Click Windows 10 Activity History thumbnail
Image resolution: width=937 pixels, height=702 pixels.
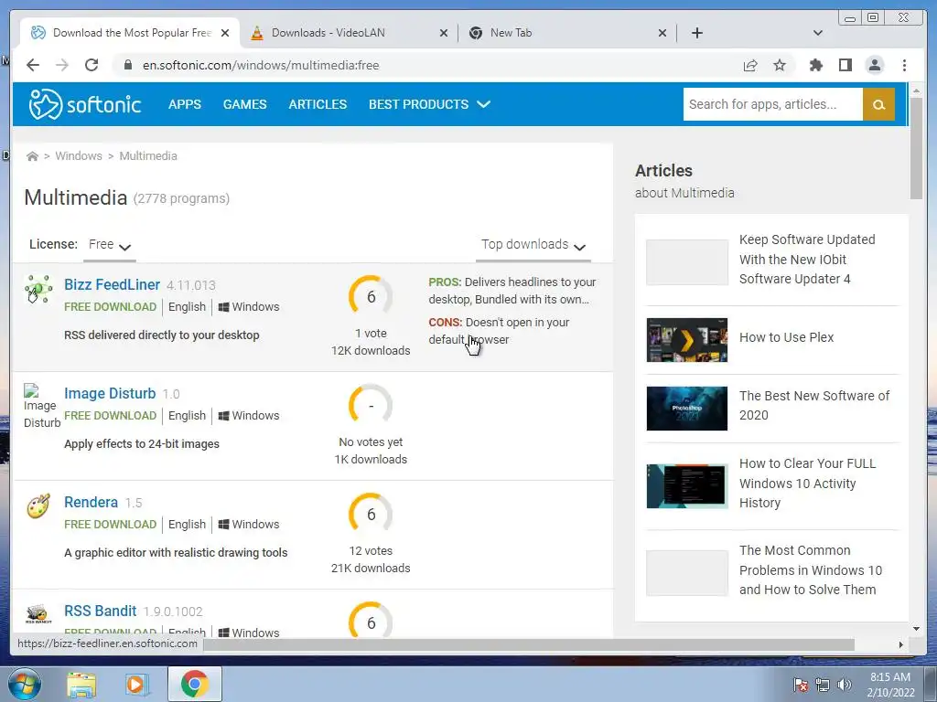point(687,486)
